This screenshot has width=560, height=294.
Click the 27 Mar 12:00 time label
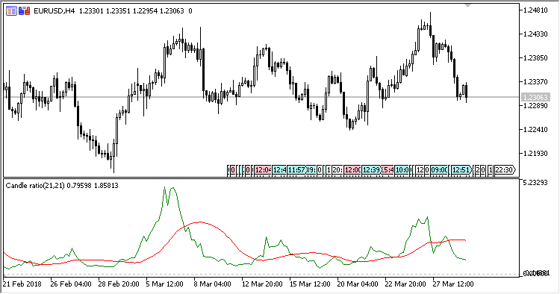click(x=453, y=284)
